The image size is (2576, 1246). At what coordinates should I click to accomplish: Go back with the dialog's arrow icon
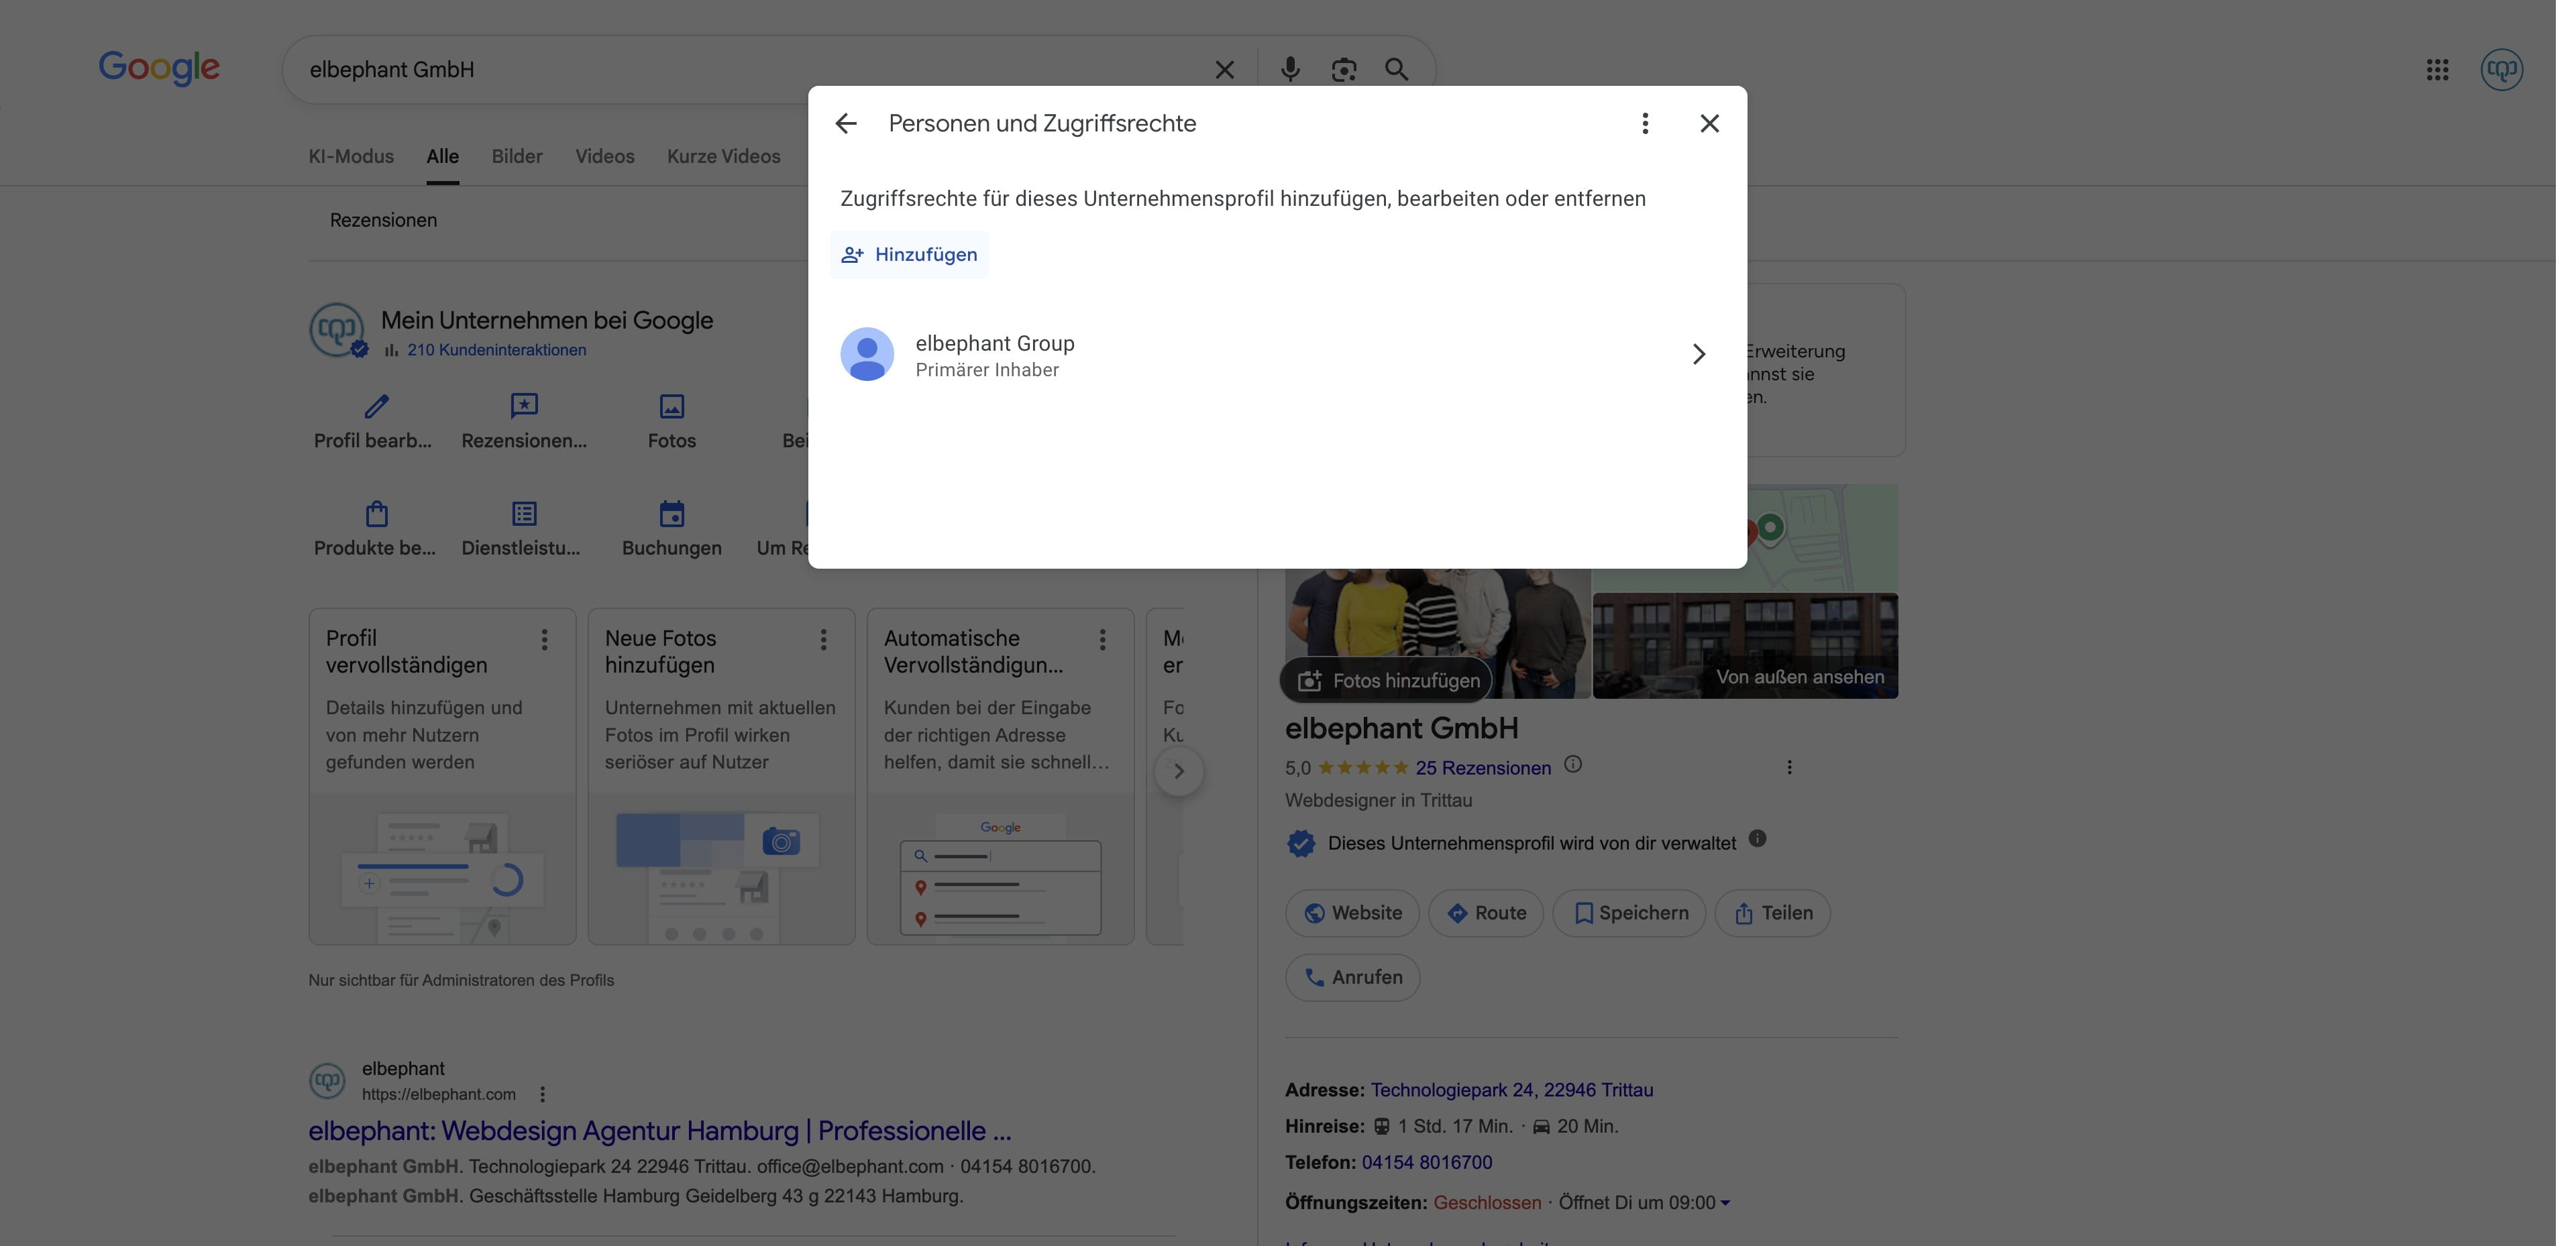(x=846, y=123)
